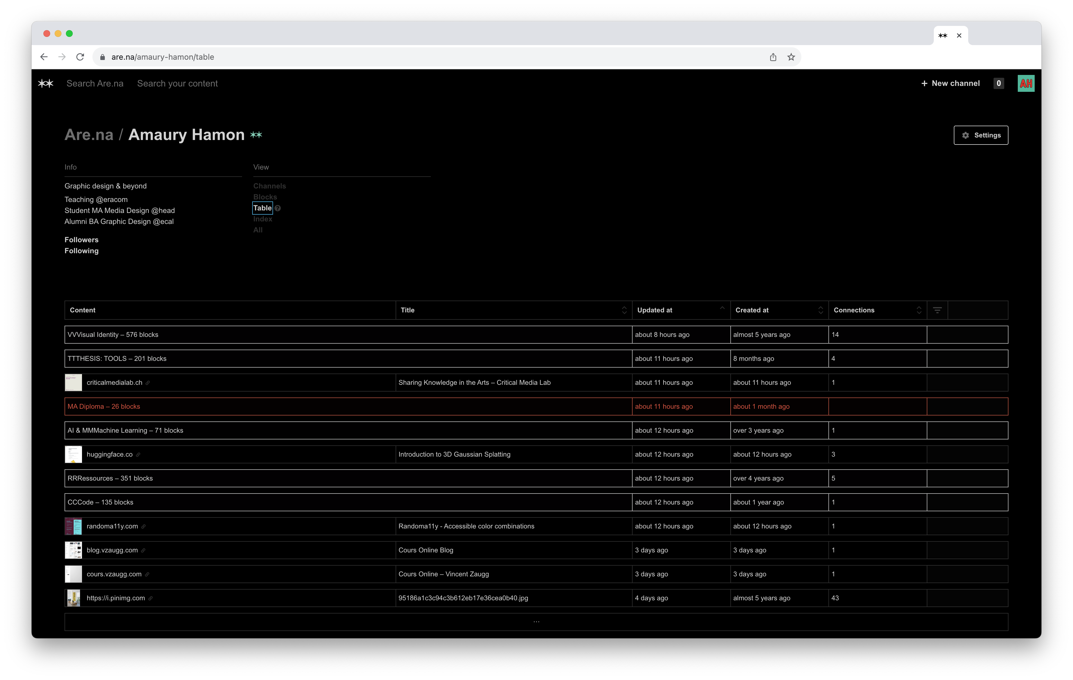Image resolution: width=1073 pixels, height=680 pixels.
Task: Click the help icon next to Table
Action: coord(278,208)
